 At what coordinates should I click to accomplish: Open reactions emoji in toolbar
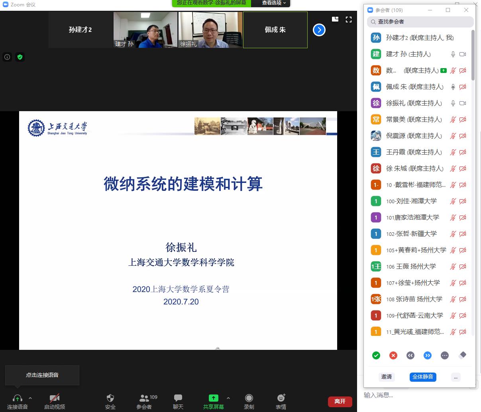(x=281, y=401)
